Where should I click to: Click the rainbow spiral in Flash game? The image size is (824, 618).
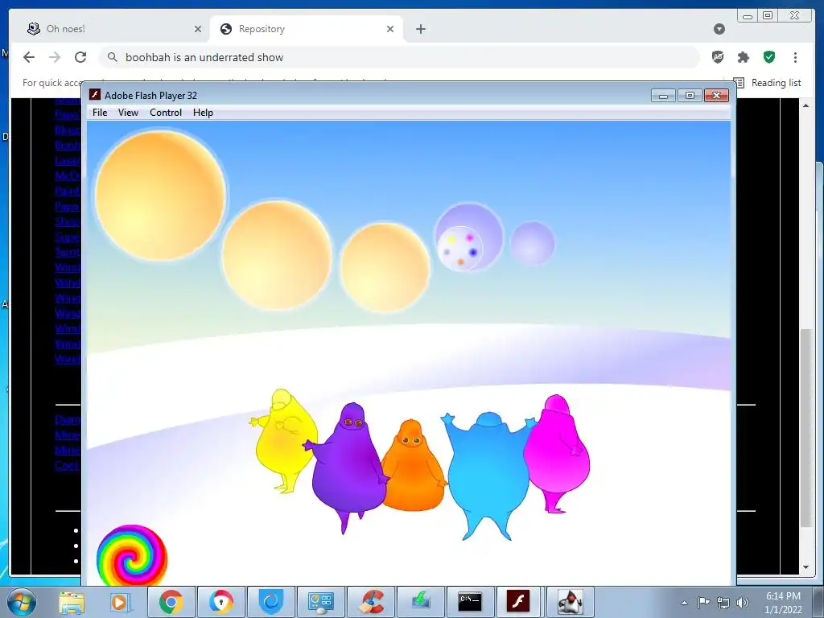click(x=132, y=557)
